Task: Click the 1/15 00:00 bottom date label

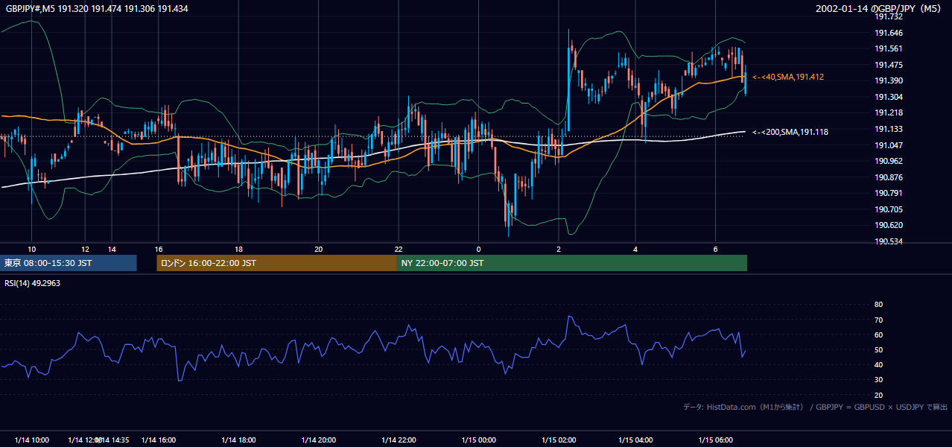Action: (x=478, y=440)
